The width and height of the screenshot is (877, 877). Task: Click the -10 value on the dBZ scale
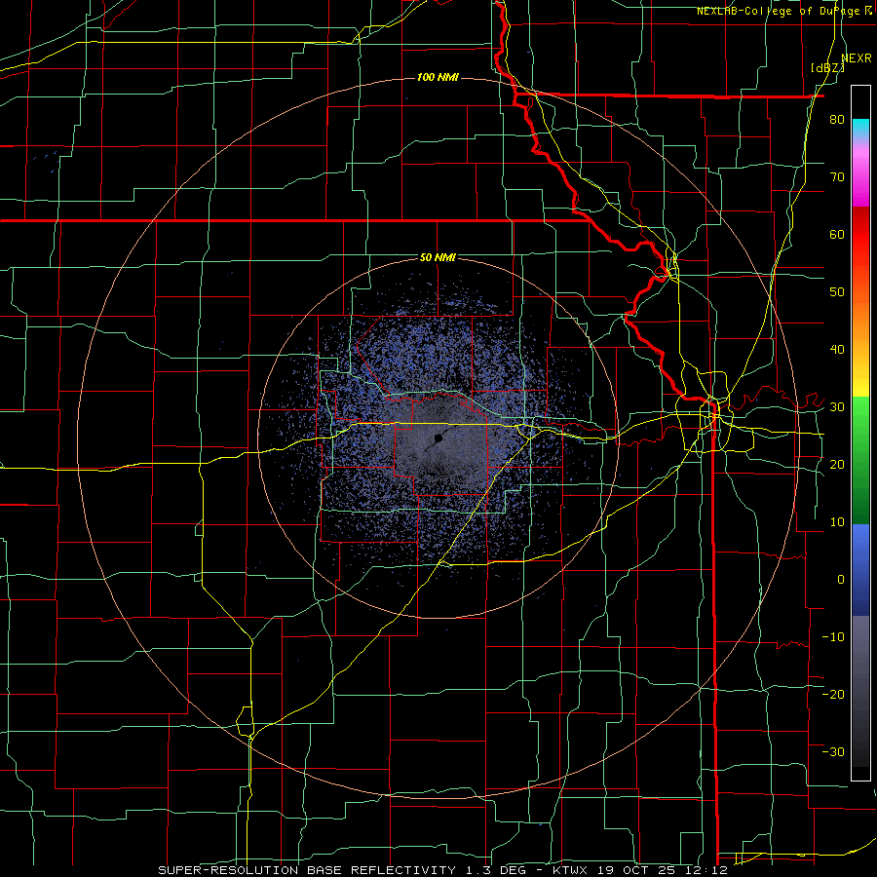coord(833,637)
